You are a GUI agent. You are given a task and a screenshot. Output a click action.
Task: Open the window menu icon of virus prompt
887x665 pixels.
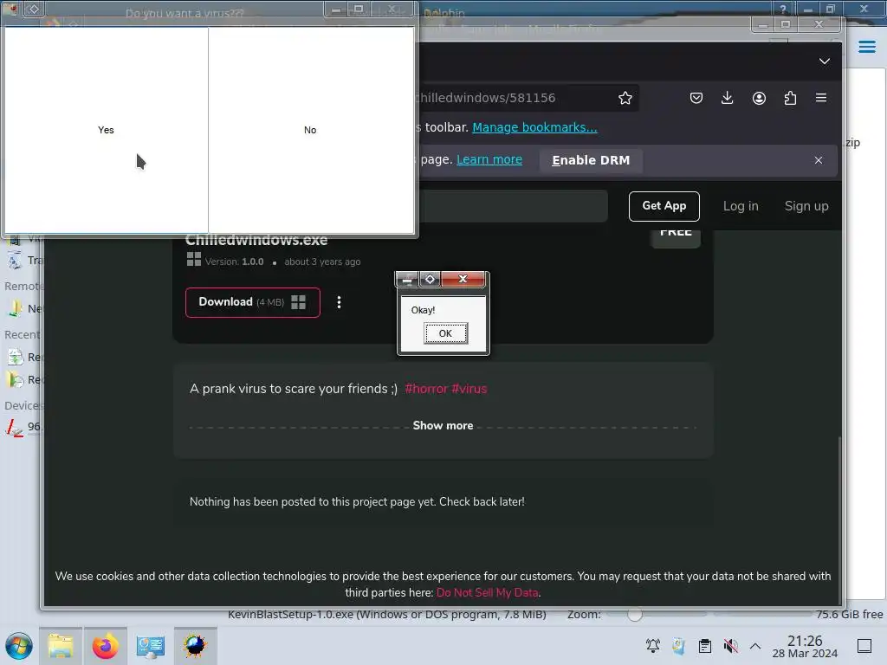tap(34, 9)
